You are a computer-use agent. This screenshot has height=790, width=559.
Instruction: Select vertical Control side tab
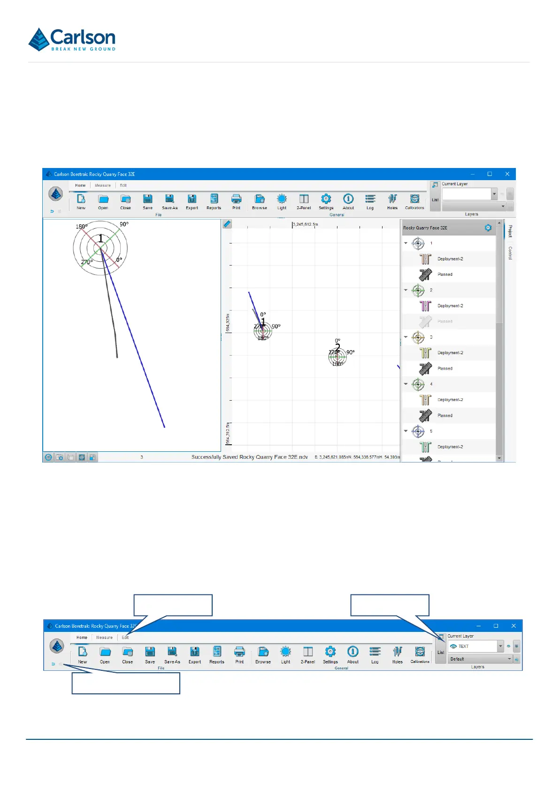pyautogui.click(x=510, y=253)
